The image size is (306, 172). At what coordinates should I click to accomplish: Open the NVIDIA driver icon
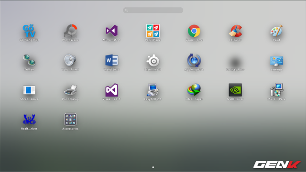pyautogui.click(x=235, y=90)
